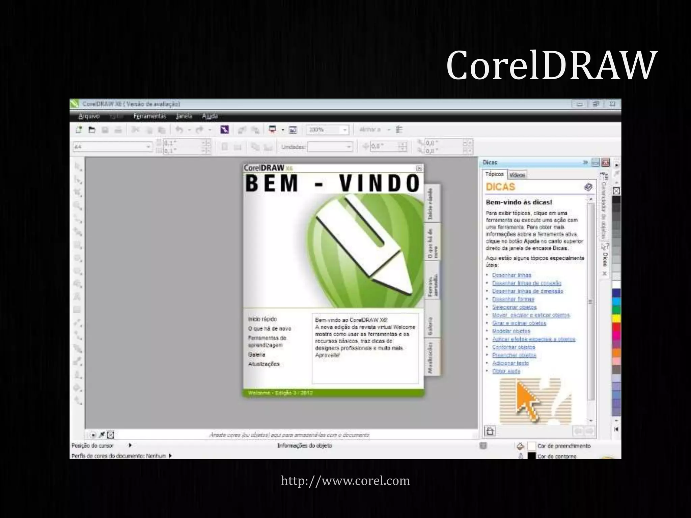Select the Pick tool in toolbox
Image resolution: width=691 pixels, height=518 pixels.
pyautogui.click(x=78, y=167)
